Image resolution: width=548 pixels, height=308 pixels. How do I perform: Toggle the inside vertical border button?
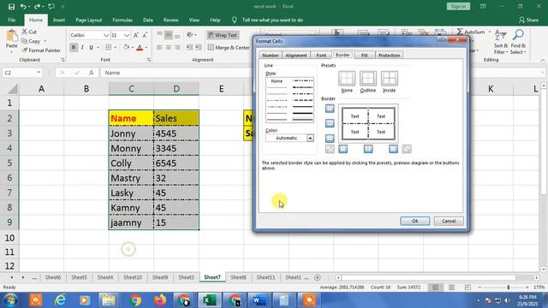[368, 149]
